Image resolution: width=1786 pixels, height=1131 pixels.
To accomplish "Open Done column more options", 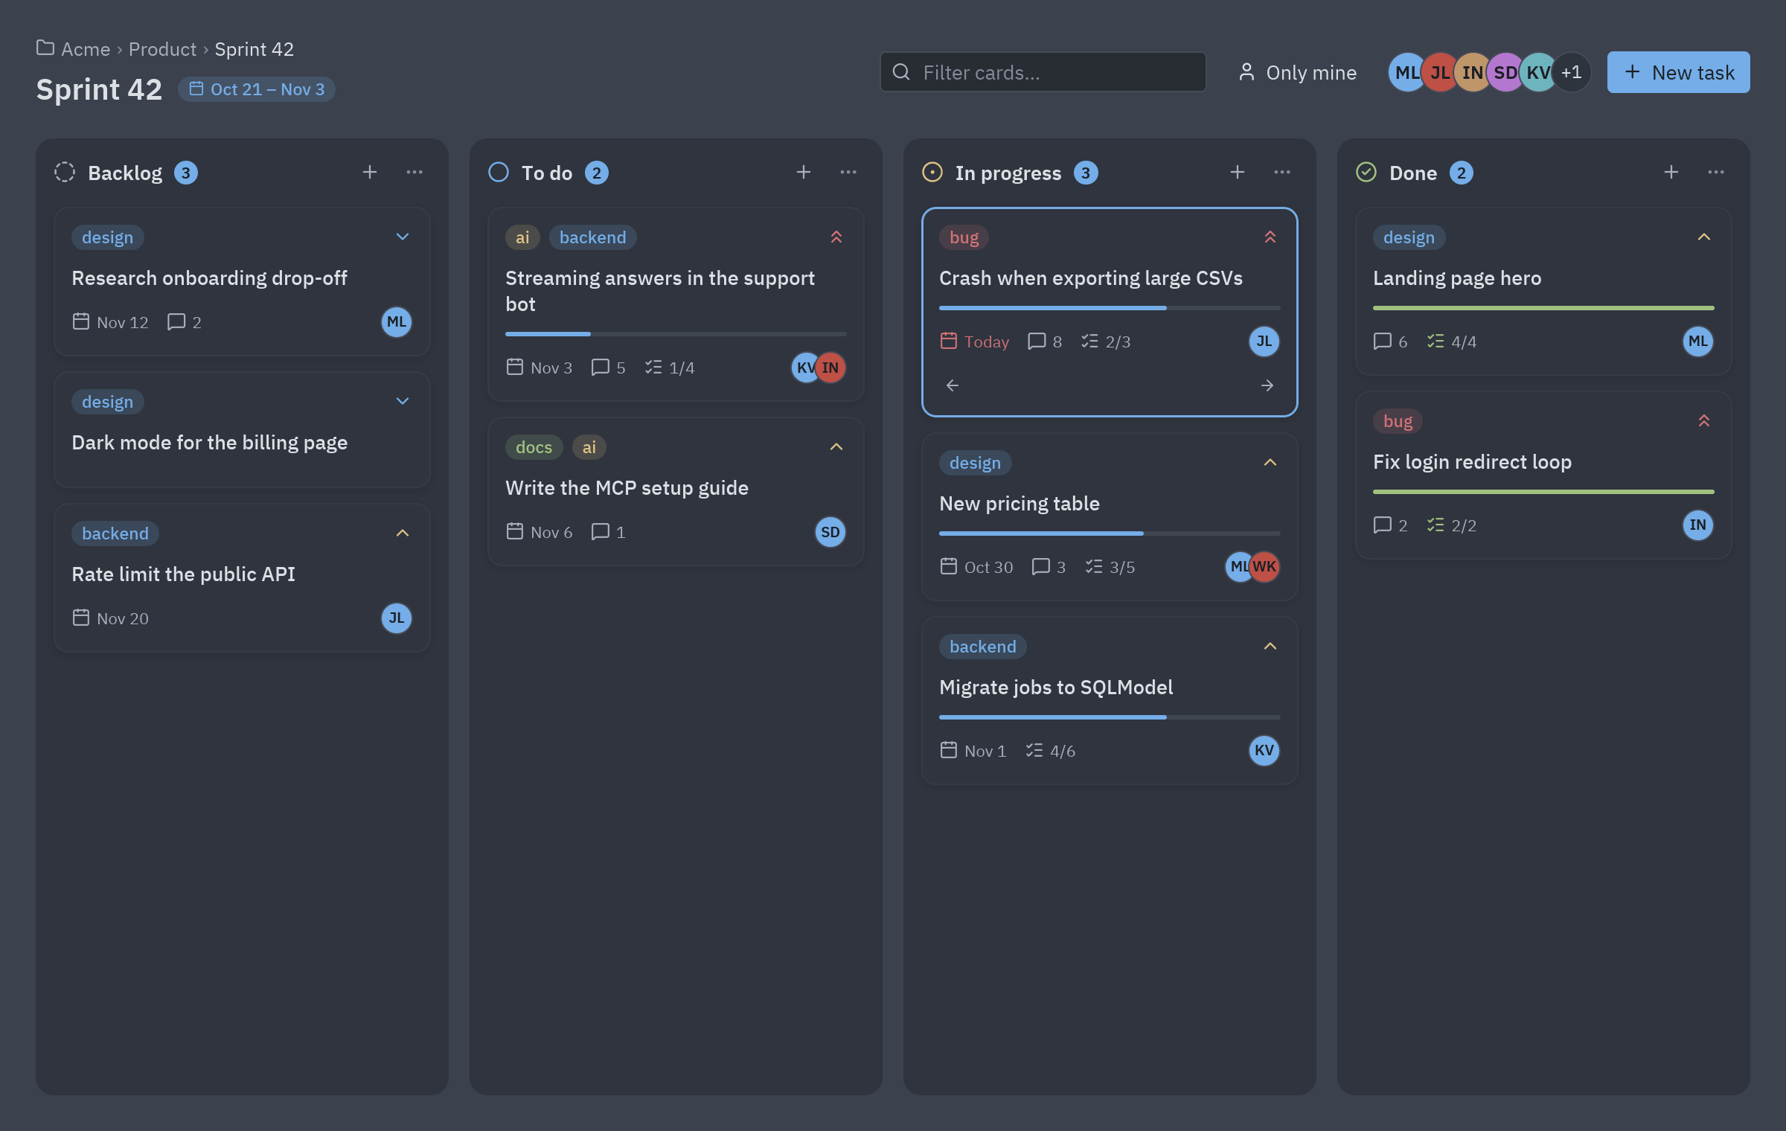I will click(1716, 173).
